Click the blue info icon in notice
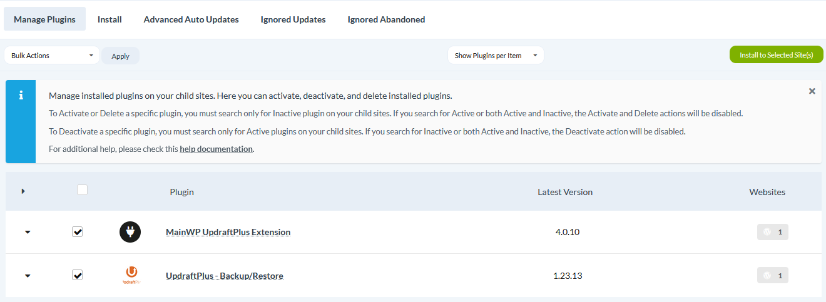The image size is (826, 302). coord(21,96)
